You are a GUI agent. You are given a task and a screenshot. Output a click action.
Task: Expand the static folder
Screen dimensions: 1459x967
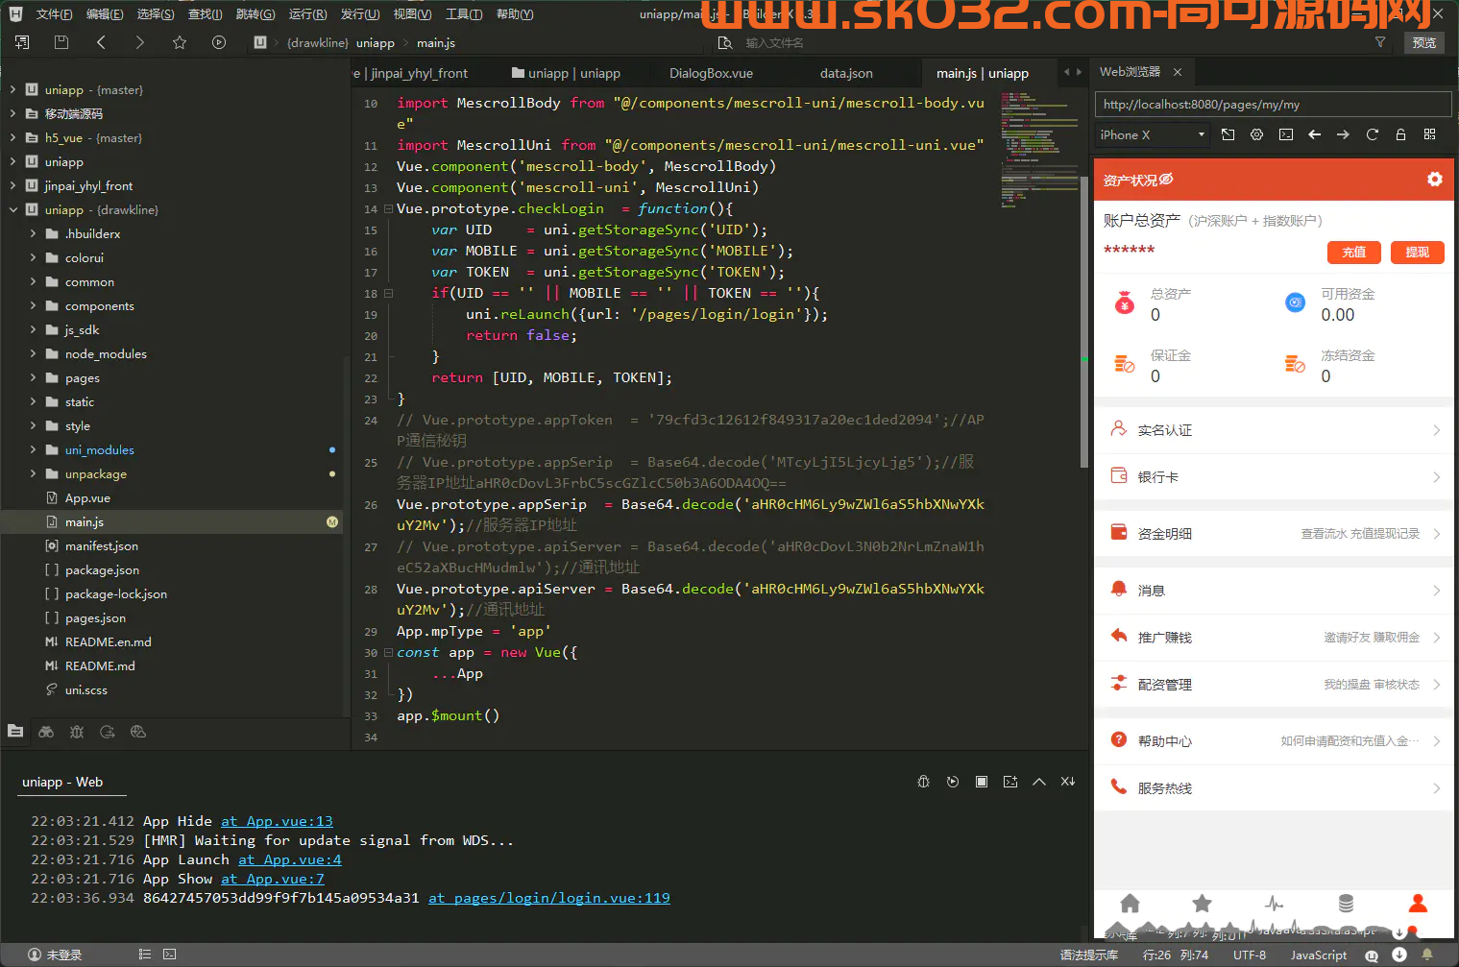33,401
